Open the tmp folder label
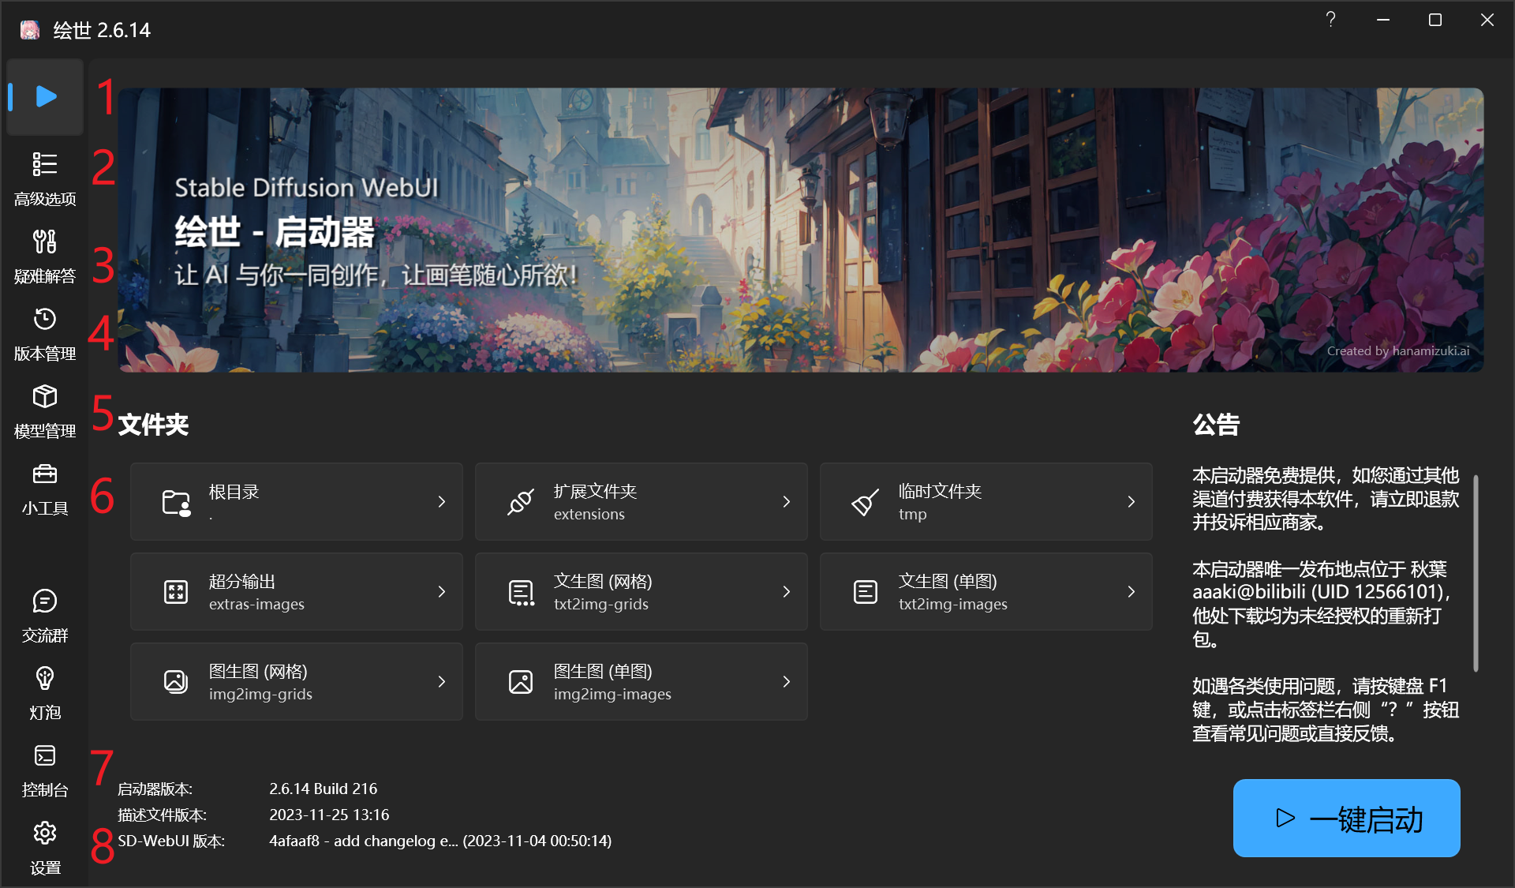Image resolution: width=1515 pixels, height=888 pixels. 912,515
